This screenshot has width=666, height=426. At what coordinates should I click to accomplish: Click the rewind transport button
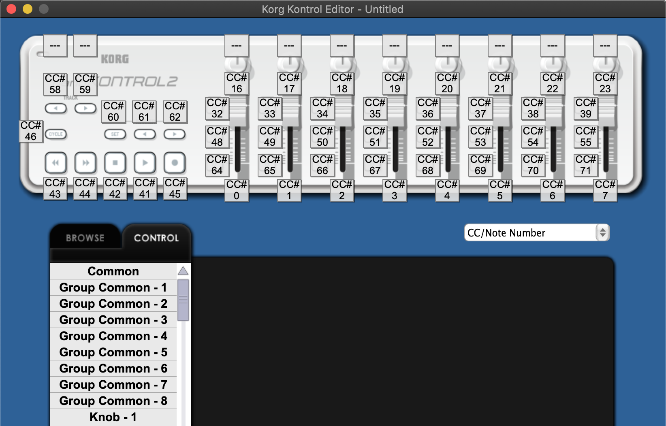pyautogui.click(x=55, y=163)
